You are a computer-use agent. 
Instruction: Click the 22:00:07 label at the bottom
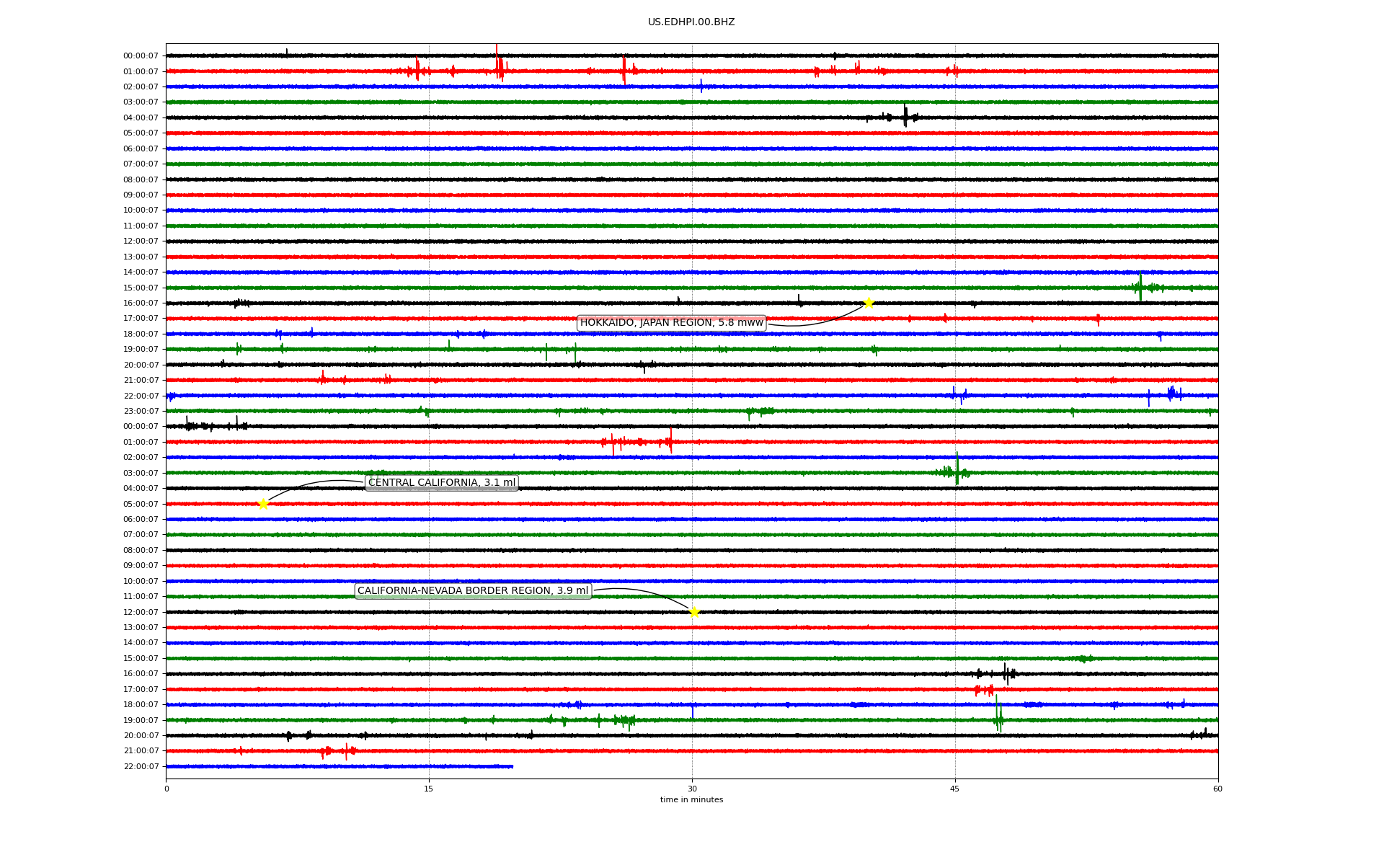[x=141, y=767]
